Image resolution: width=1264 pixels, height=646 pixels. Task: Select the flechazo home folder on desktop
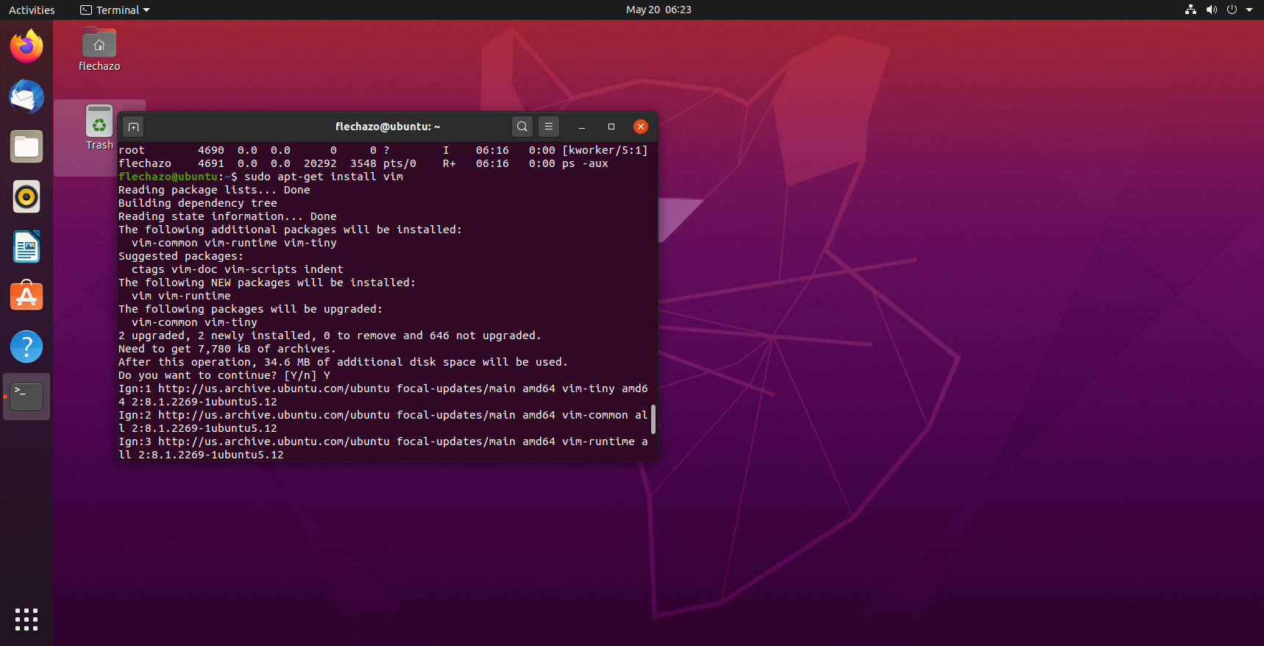pyautogui.click(x=99, y=49)
